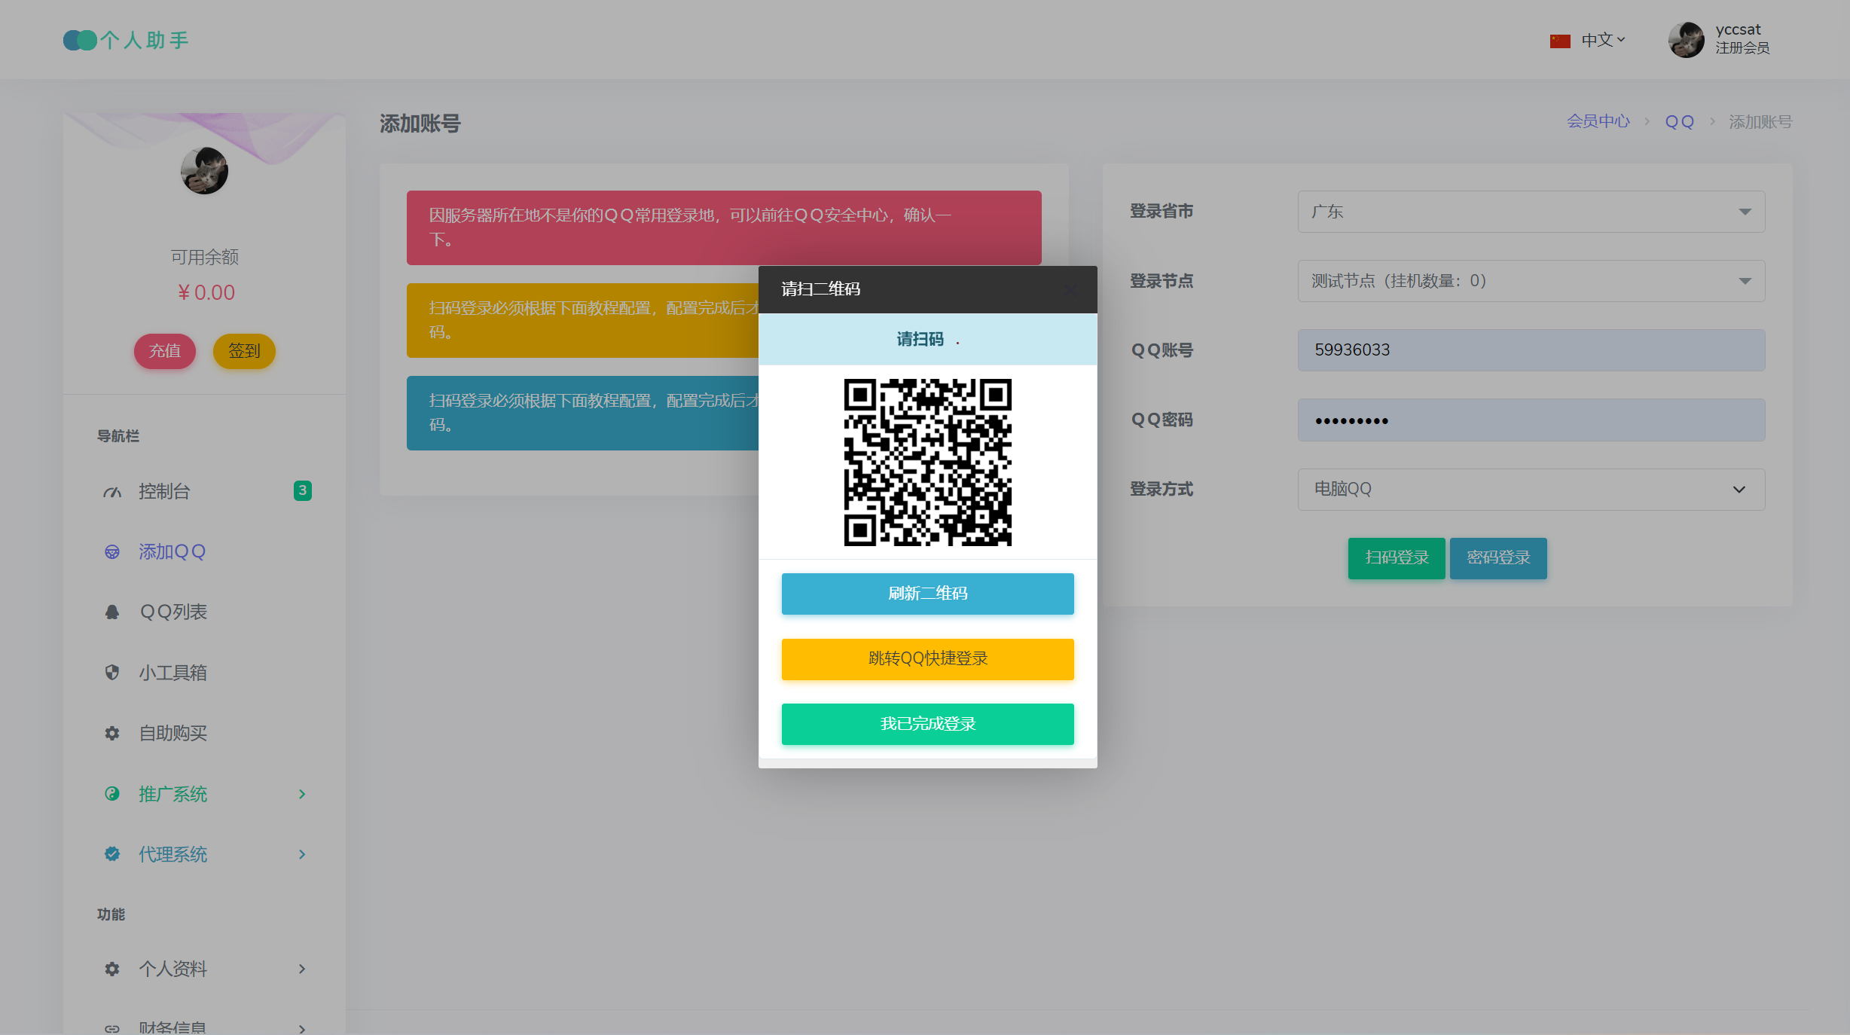Open the 登录节点 测试节点 dropdown

1531,281
